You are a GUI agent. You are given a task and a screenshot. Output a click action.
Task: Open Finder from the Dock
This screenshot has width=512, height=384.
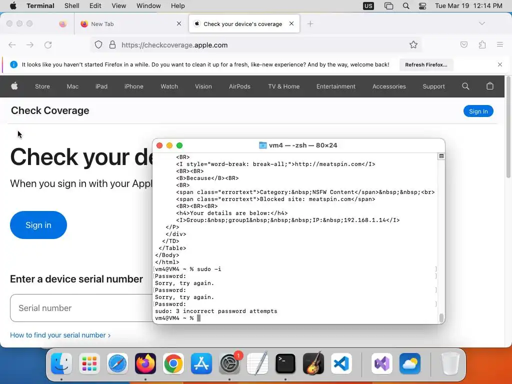(61, 363)
